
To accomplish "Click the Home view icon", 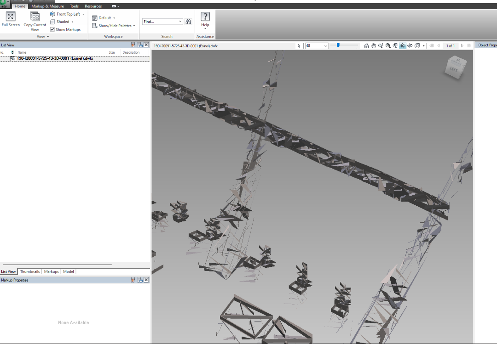I will pos(366,46).
